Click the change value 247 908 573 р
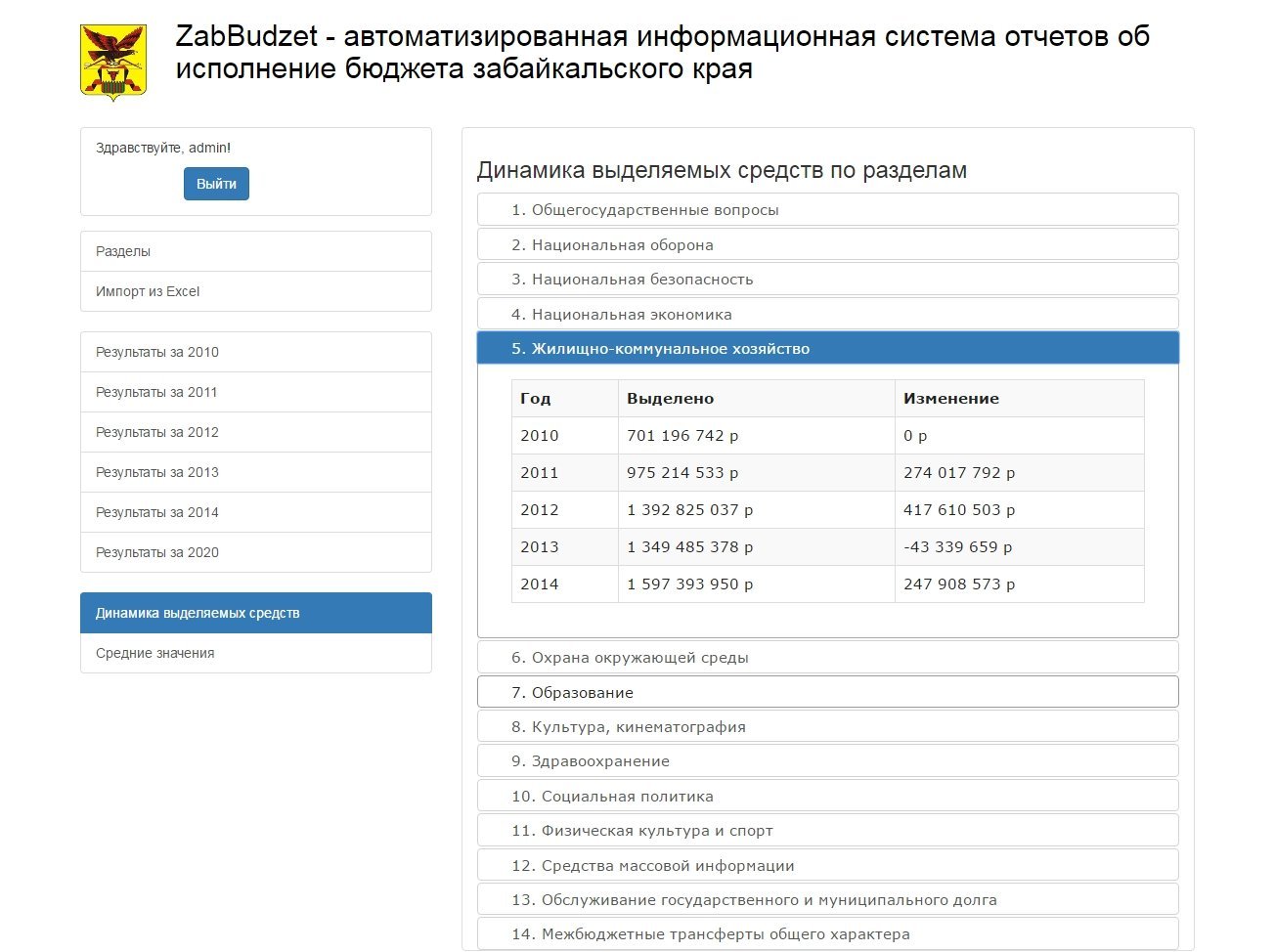 (x=959, y=584)
